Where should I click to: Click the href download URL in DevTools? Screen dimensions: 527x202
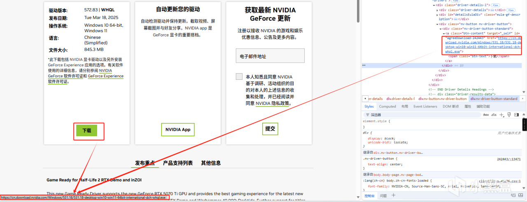[x=483, y=44]
